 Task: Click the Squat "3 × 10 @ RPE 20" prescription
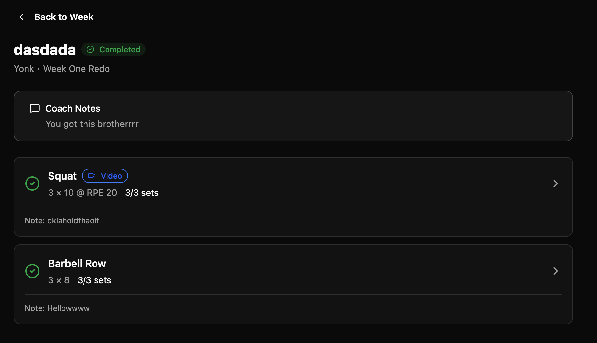point(82,193)
